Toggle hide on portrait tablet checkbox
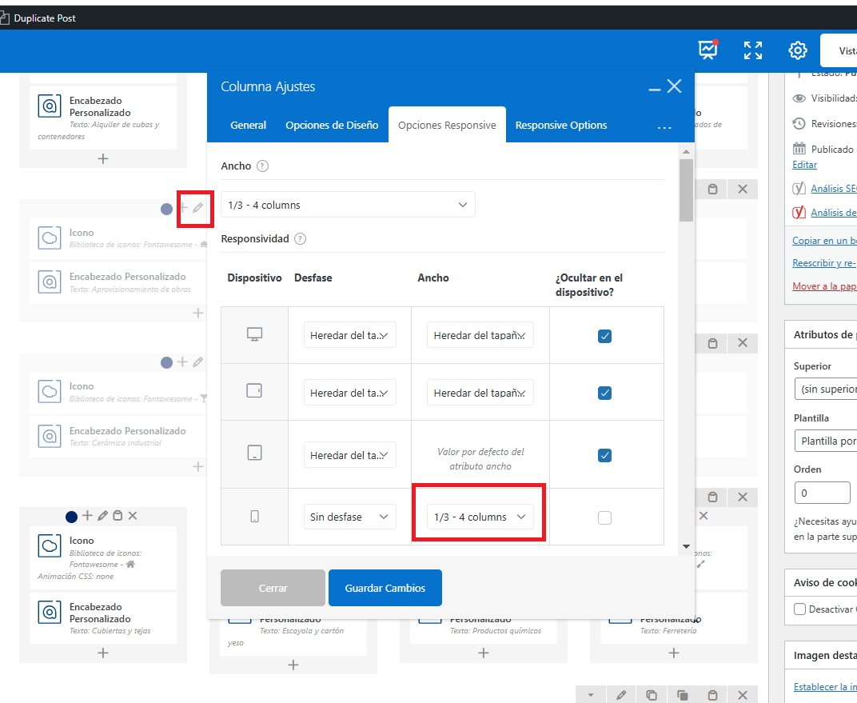Image resolution: width=857 pixels, height=703 pixels. coord(604,455)
